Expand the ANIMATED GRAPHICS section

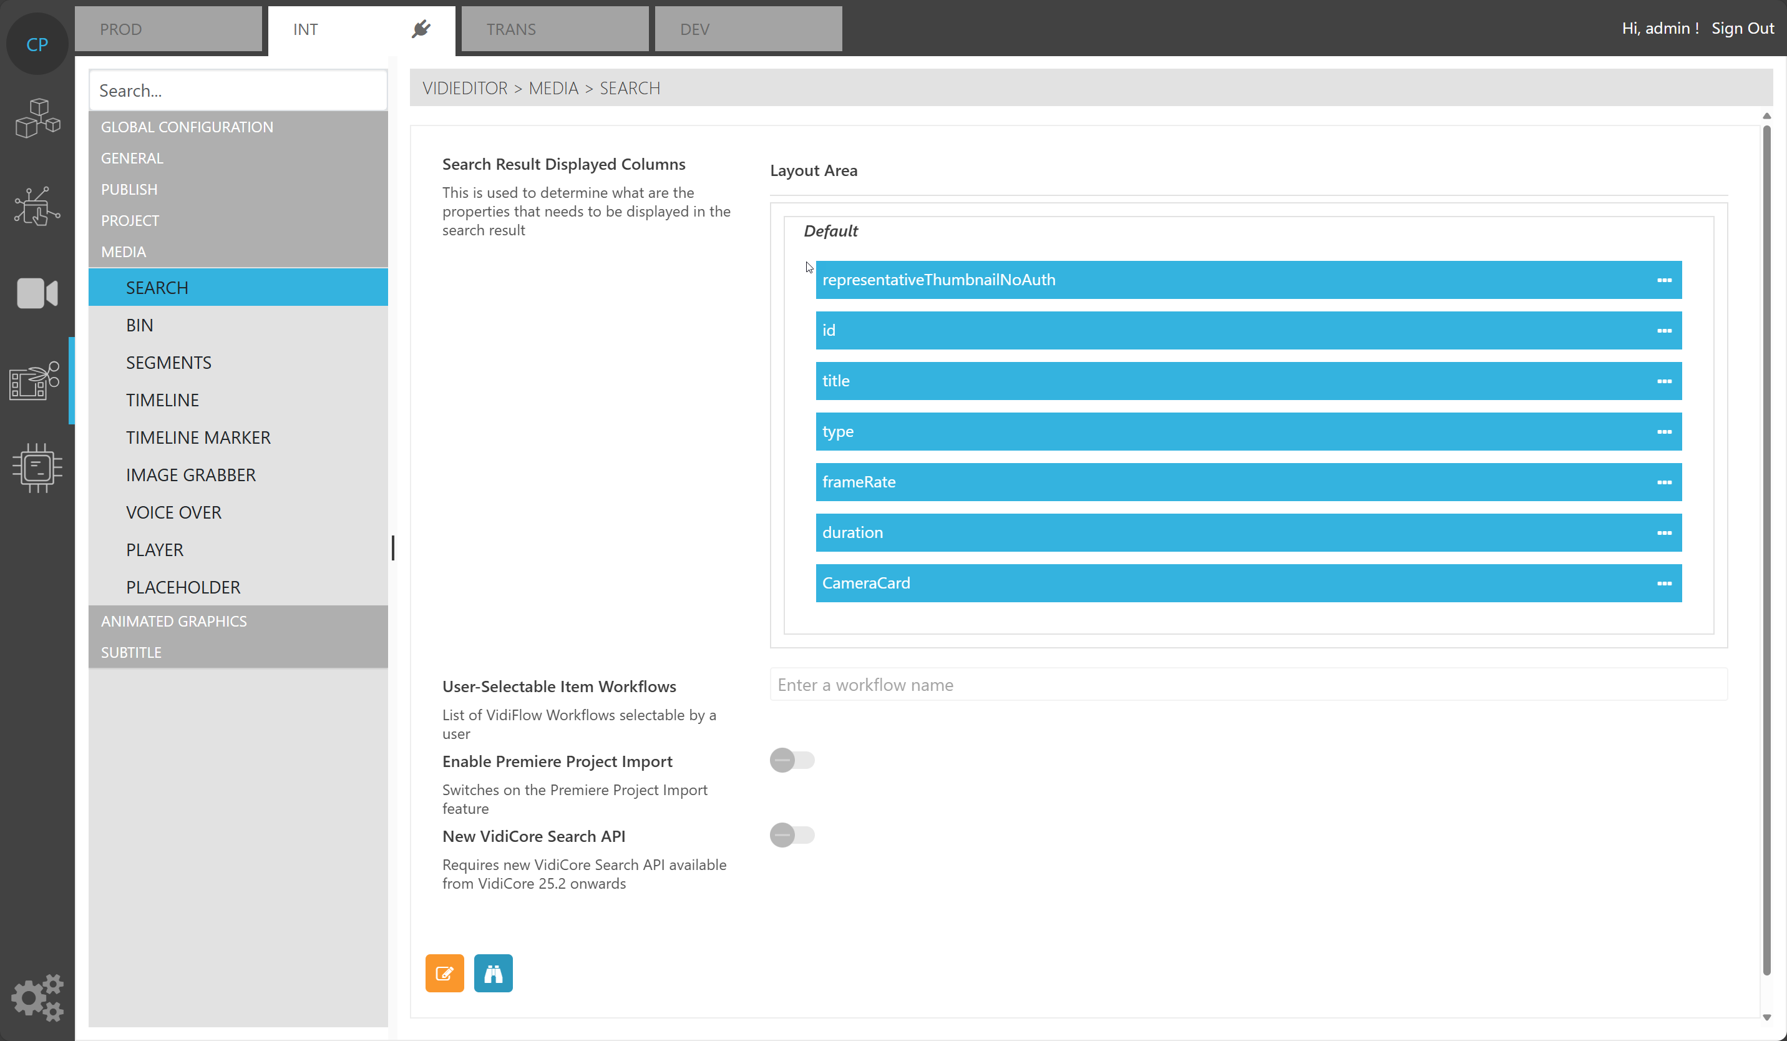coord(173,620)
